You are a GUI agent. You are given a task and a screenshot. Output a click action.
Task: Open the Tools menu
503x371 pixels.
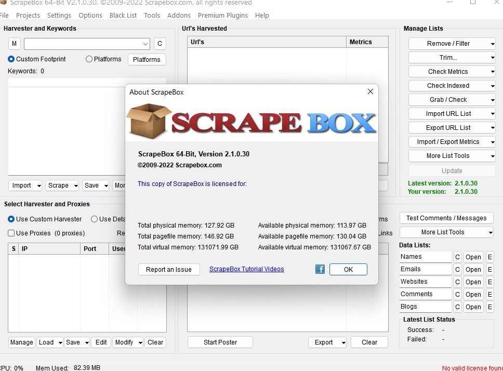152,16
